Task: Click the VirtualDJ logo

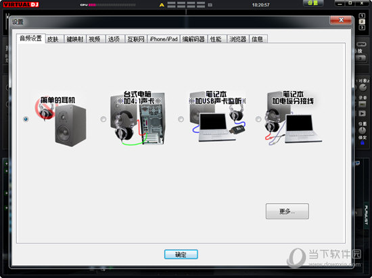Action: [21, 4]
